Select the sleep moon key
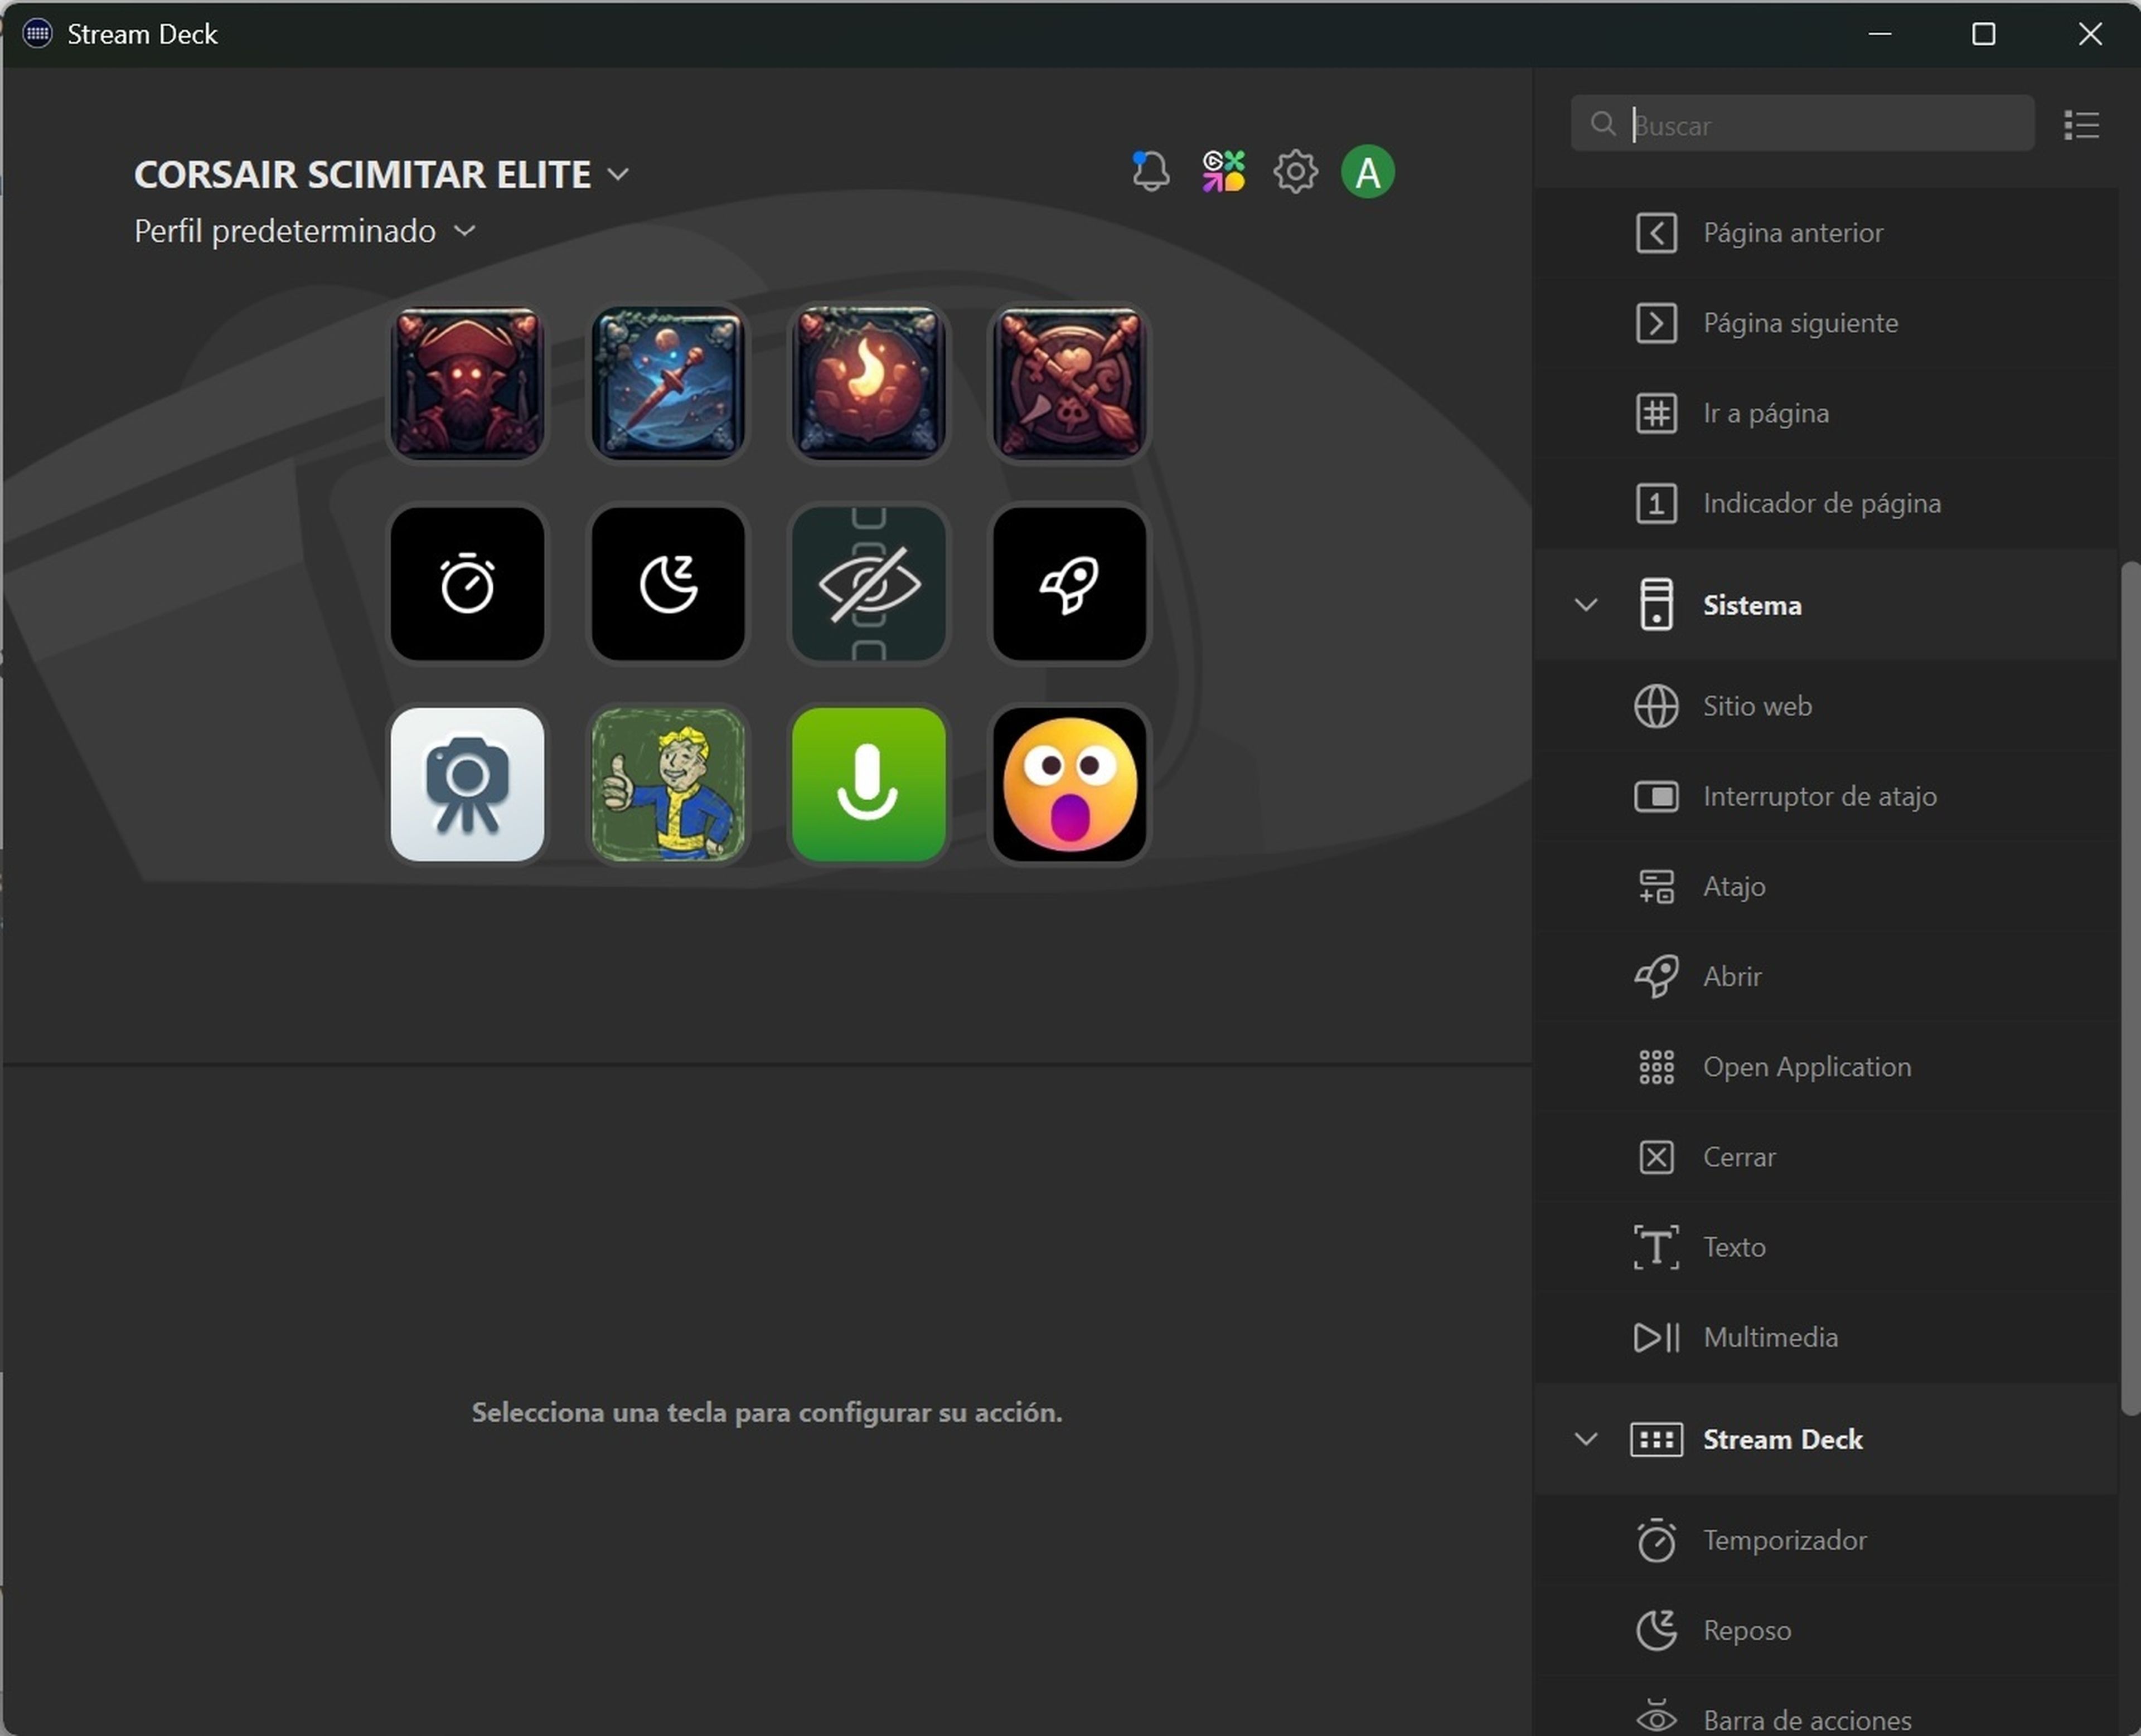2141x1736 pixels. (669, 584)
